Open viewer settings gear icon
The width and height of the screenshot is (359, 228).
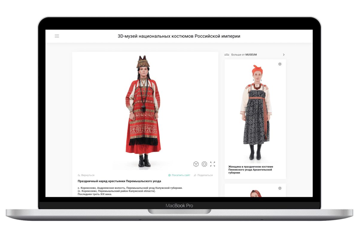pos(204,164)
